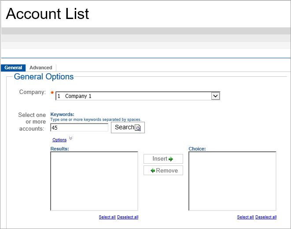Focus the Keywords text field containing 45
The width and height of the screenshot is (291, 229).
point(79,128)
